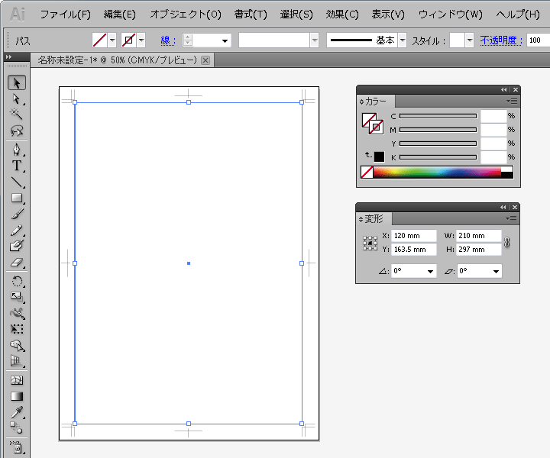550x458 pixels.
Task: Open the rotation angle dropdown in Transform panel
Action: pyautogui.click(x=432, y=271)
